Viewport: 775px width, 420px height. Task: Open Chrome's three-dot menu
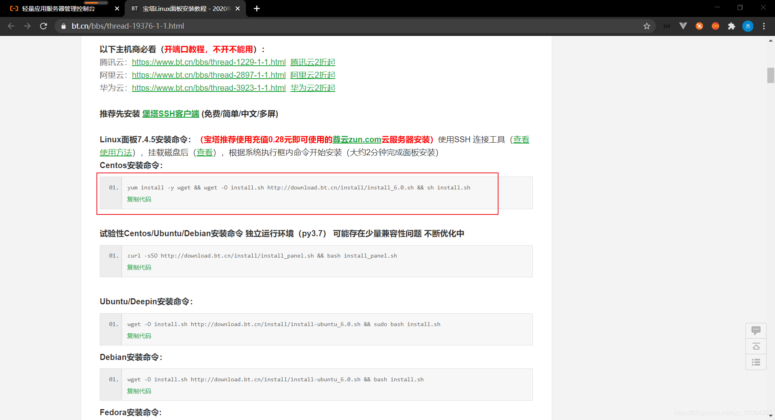764,26
